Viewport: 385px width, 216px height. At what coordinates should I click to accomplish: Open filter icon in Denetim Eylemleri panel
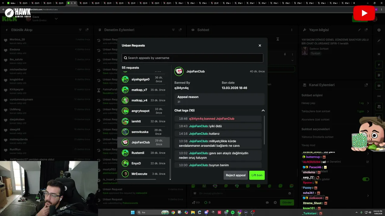(173, 30)
